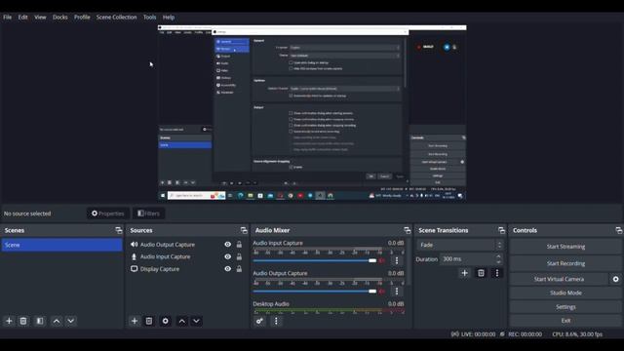Hide the Audio Output Capture source
This screenshot has width=624, height=351.
point(227,245)
